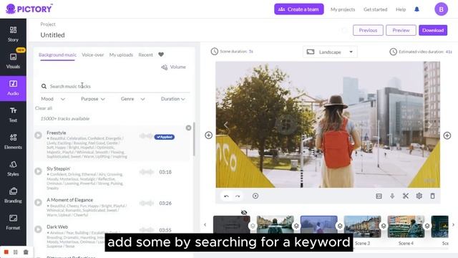Click A Moment of Elegance waveform

click(x=147, y=203)
